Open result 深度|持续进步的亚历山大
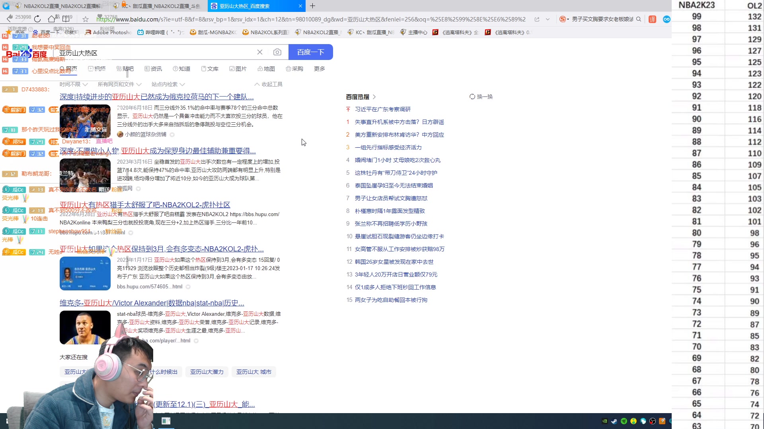The image size is (764, 429). click(156, 97)
